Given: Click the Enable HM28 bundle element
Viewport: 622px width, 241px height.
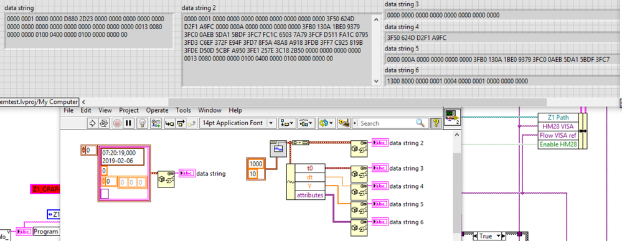Looking at the screenshot, I should 558,144.
